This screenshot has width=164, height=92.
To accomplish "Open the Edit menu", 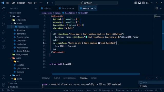I will (13, 3).
